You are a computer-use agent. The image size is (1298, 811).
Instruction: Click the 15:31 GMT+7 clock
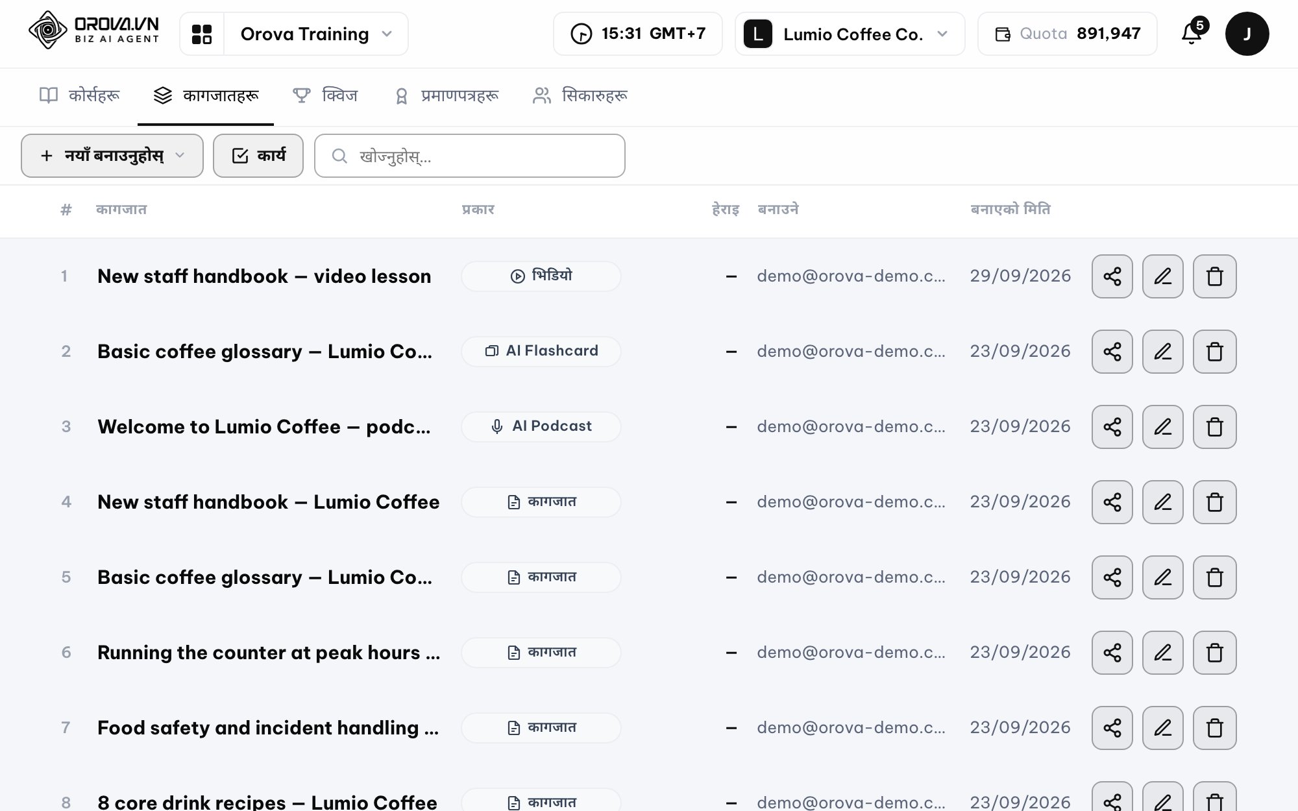tap(638, 34)
